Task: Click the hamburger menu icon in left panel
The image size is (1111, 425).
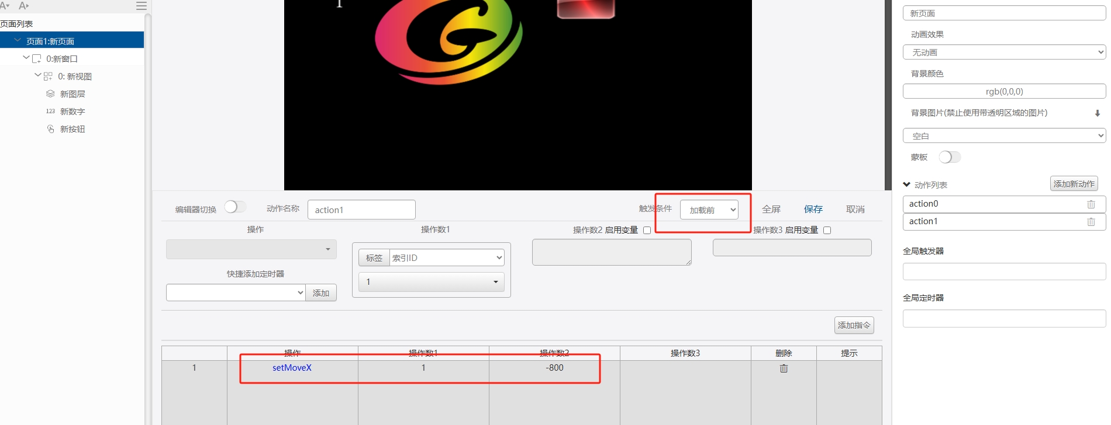Action: pos(141,6)
